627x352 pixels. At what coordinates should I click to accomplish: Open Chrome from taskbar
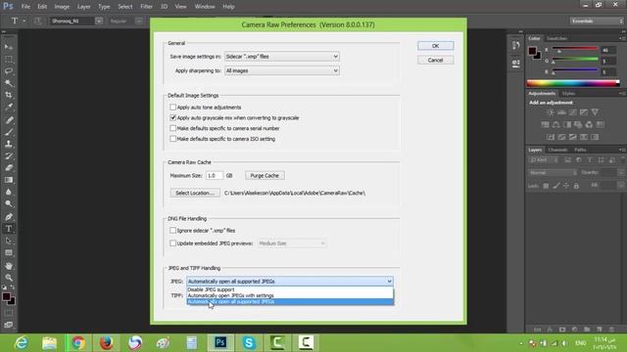click(78, 343)
